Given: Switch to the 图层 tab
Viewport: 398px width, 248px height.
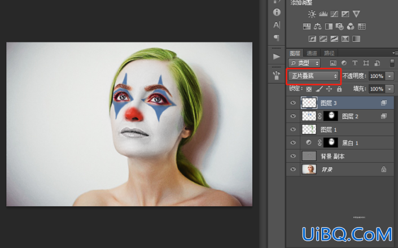Looking at the screenshot, I should tap(295, 53).
